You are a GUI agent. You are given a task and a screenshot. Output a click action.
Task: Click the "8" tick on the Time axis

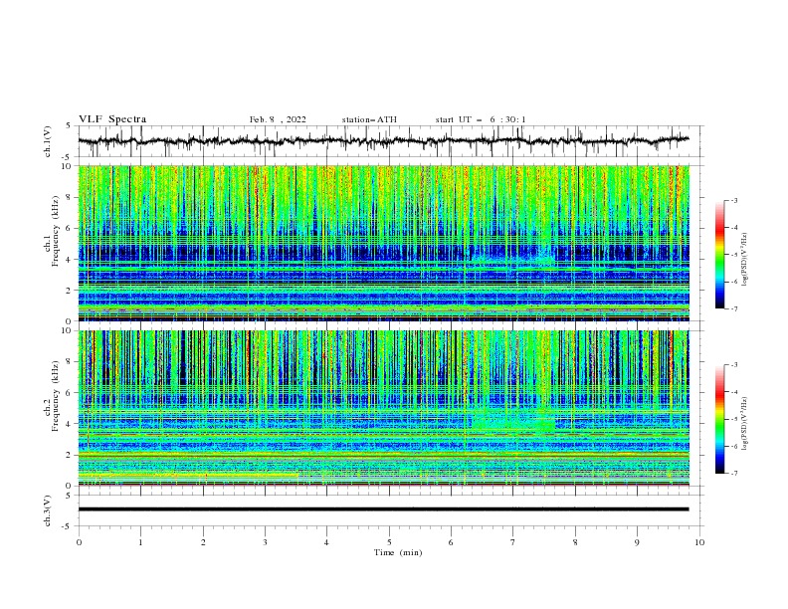point(575,542)
